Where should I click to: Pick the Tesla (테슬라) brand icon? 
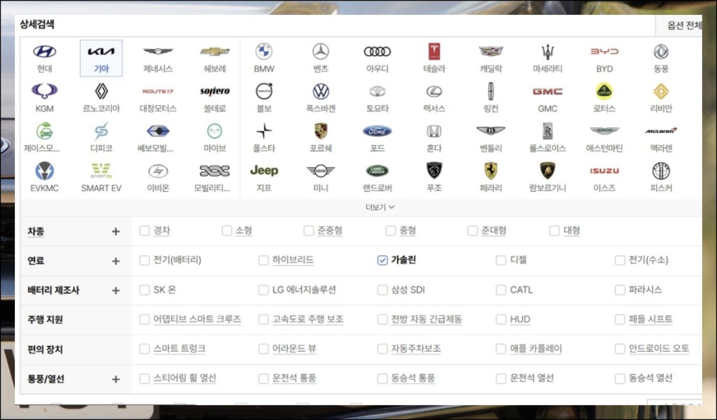pyautogui.click(x=434, y=51)
